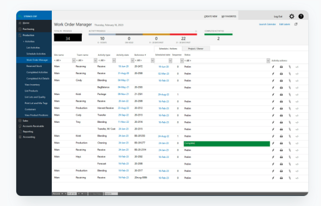Go to first record in navigator
Image resolution: width=321 pixels, height=206 pixels.
(62, 193)
